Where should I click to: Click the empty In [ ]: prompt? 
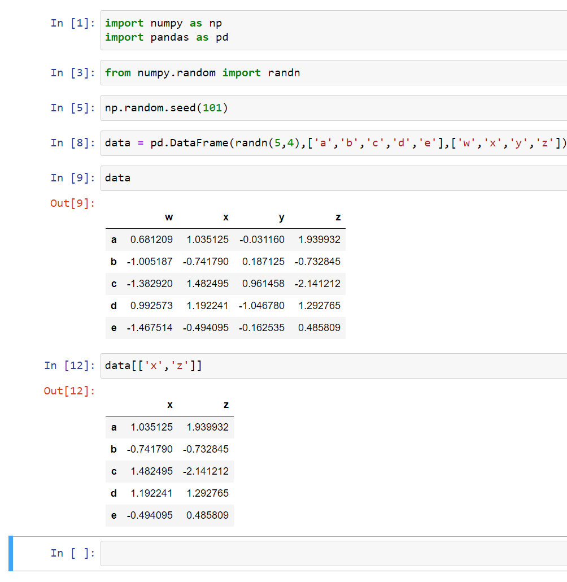click(73, 553)
